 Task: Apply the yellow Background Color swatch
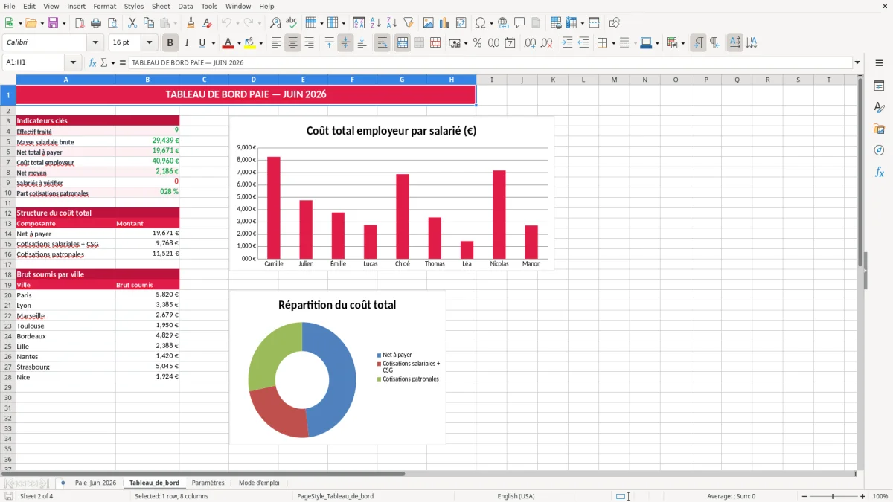coord(250,43)
